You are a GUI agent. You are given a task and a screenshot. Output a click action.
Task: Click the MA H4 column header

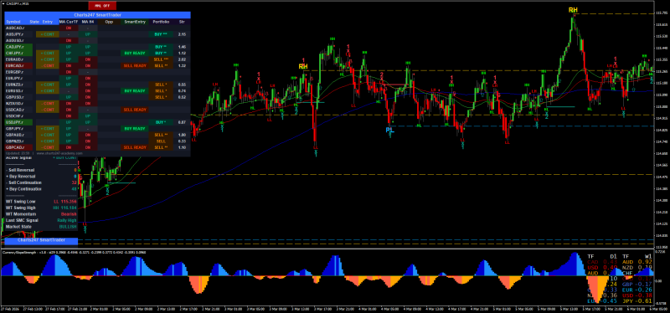click(88, 22)
